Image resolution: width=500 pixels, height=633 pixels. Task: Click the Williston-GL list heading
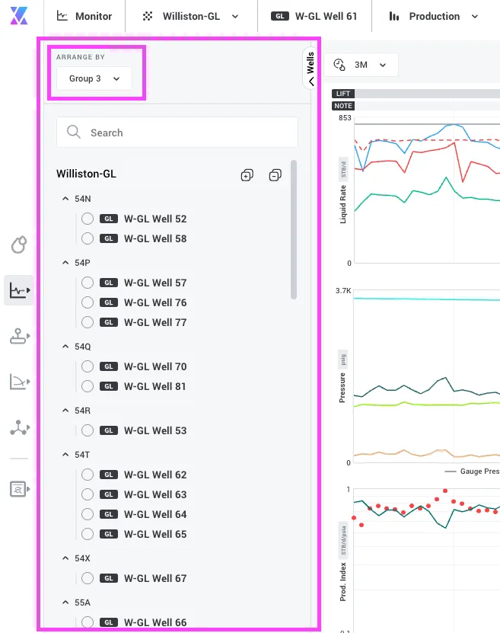pos(86,174)
